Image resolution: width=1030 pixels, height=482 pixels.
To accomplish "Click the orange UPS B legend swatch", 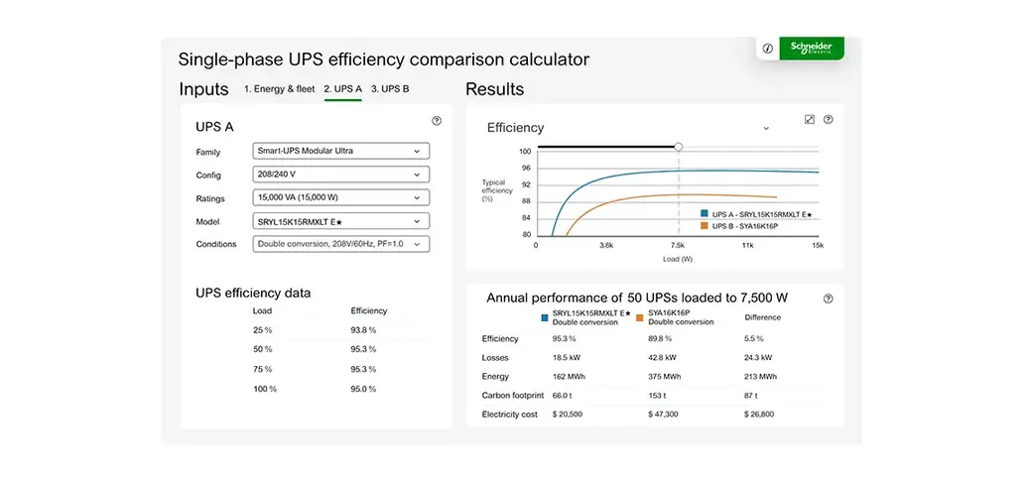I will (x=705, y=225).
